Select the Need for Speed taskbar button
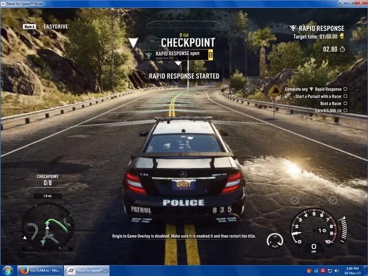368x276 pixels. [x=87, y=271]
